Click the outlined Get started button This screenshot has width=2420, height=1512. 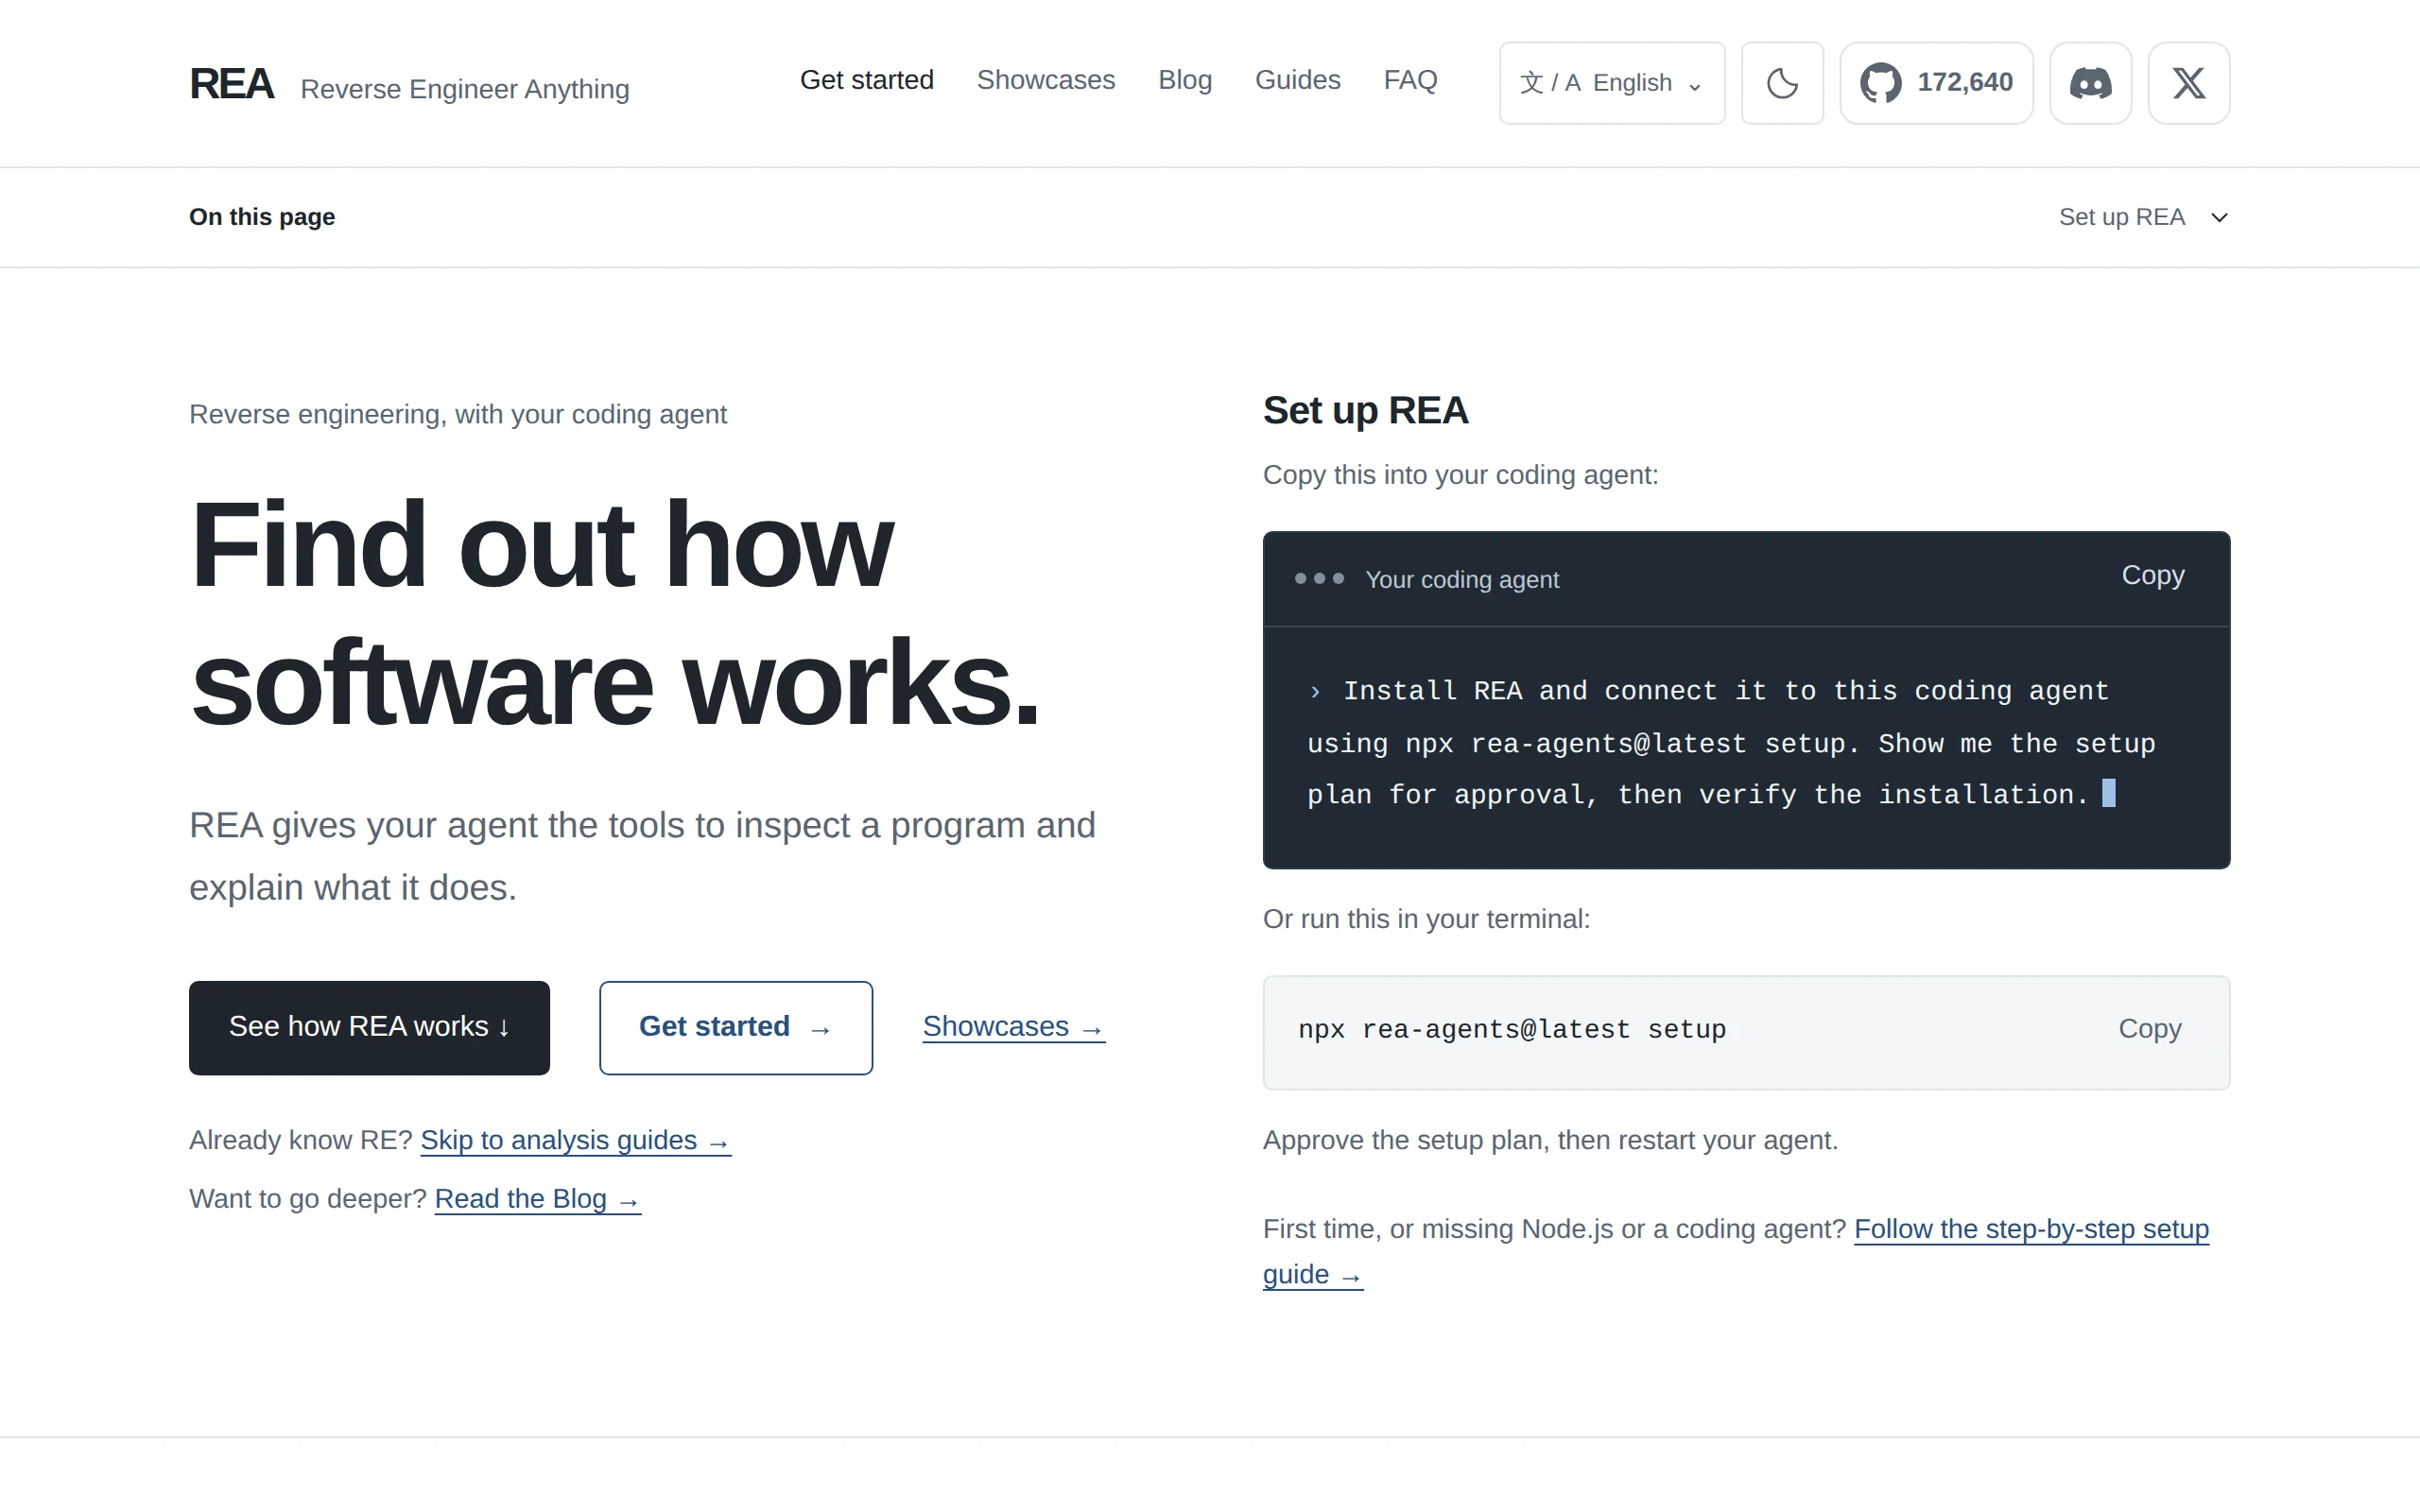click(735, 1027)
